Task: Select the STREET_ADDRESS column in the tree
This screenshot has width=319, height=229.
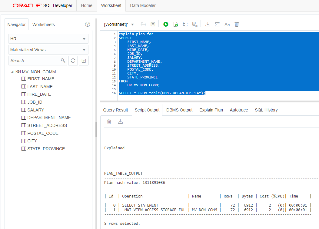Action: 47,125
